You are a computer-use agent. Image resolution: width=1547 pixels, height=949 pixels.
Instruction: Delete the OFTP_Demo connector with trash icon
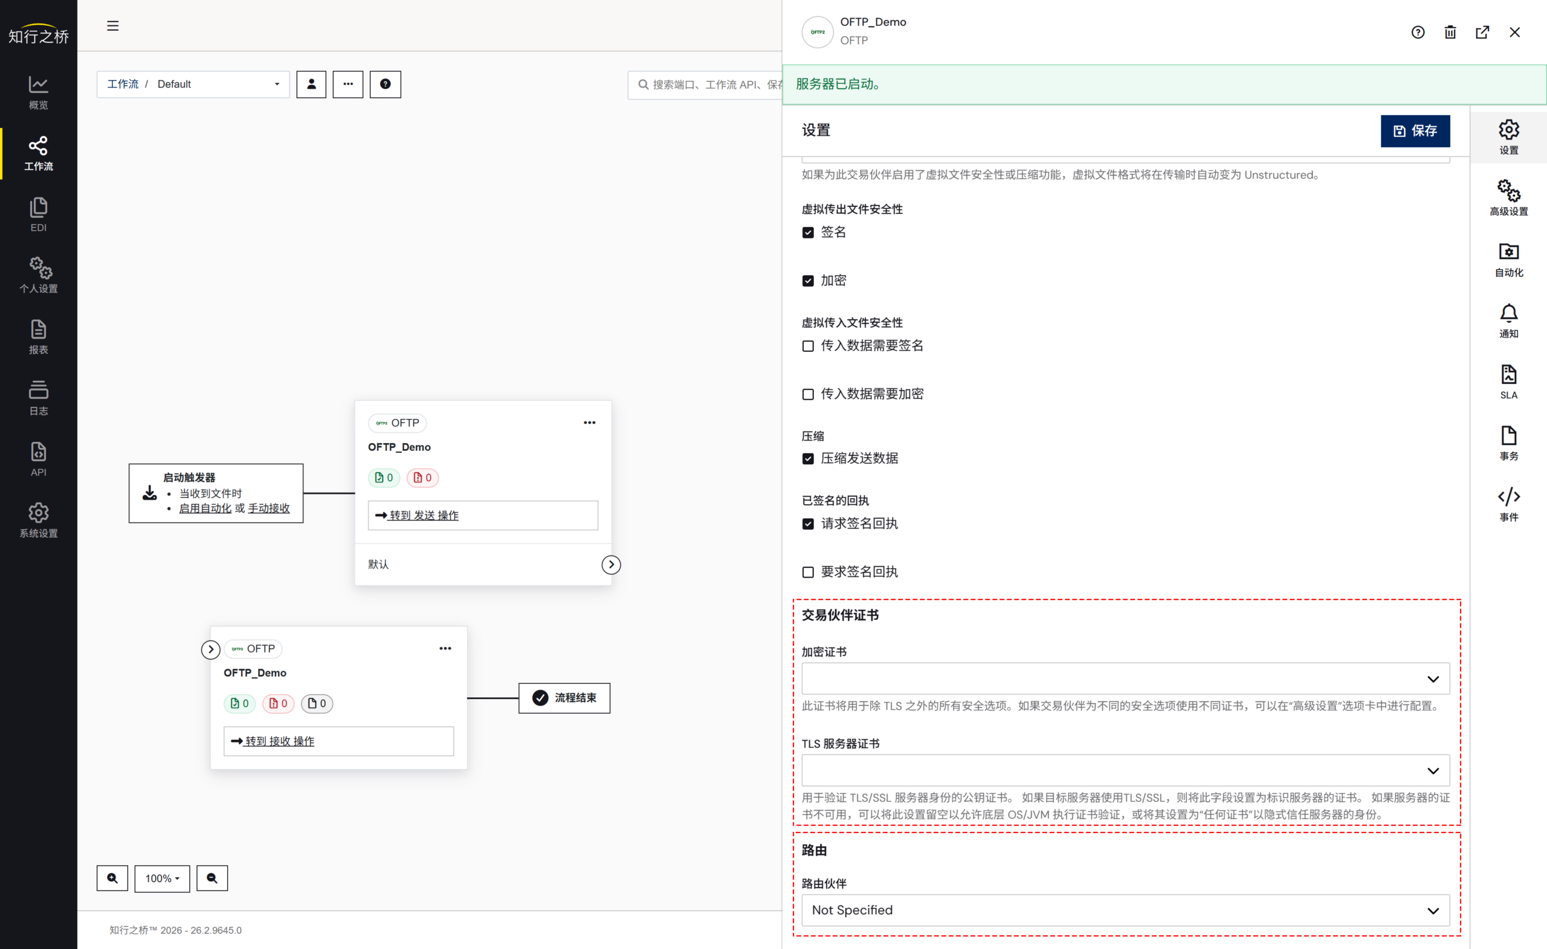(x=1450, y=32)
